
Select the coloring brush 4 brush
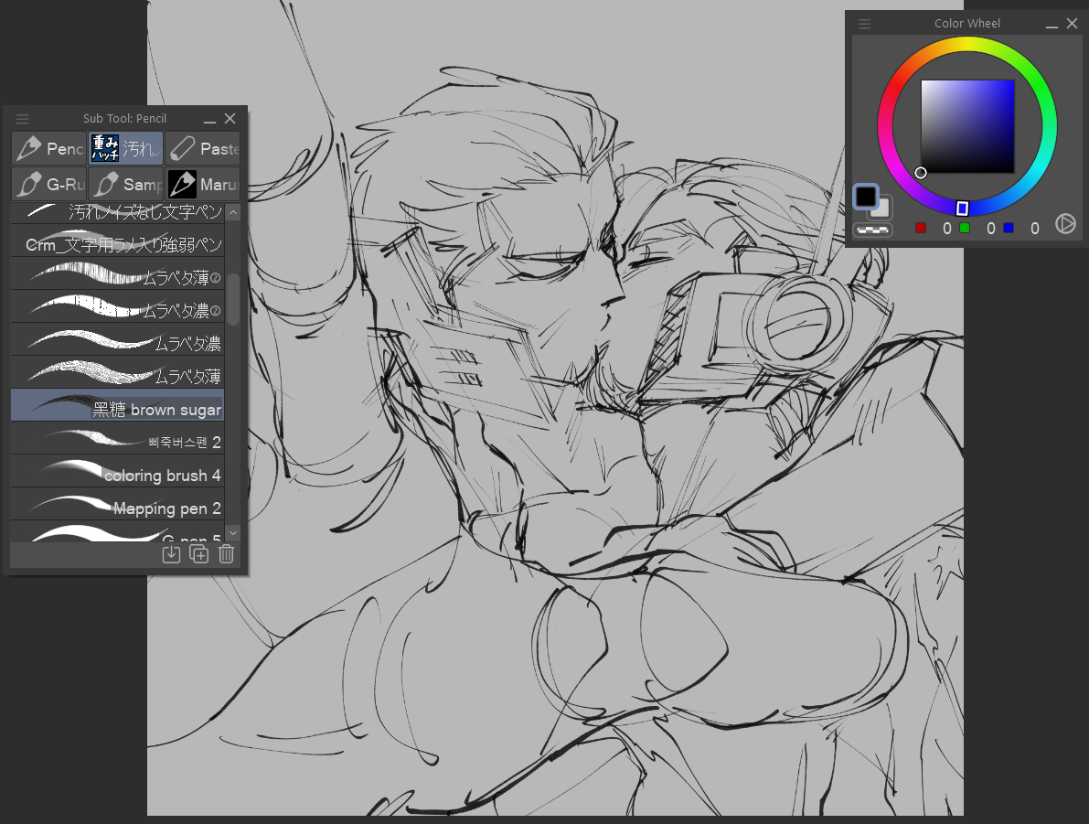pyautogui.click(x=117, y=475)
